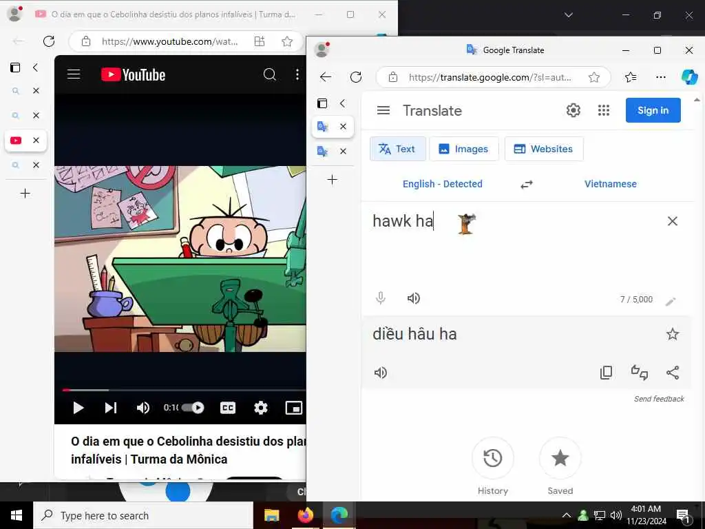Listen to the source text
Viewport: 705px width, 529px height.
pos(414,298)
